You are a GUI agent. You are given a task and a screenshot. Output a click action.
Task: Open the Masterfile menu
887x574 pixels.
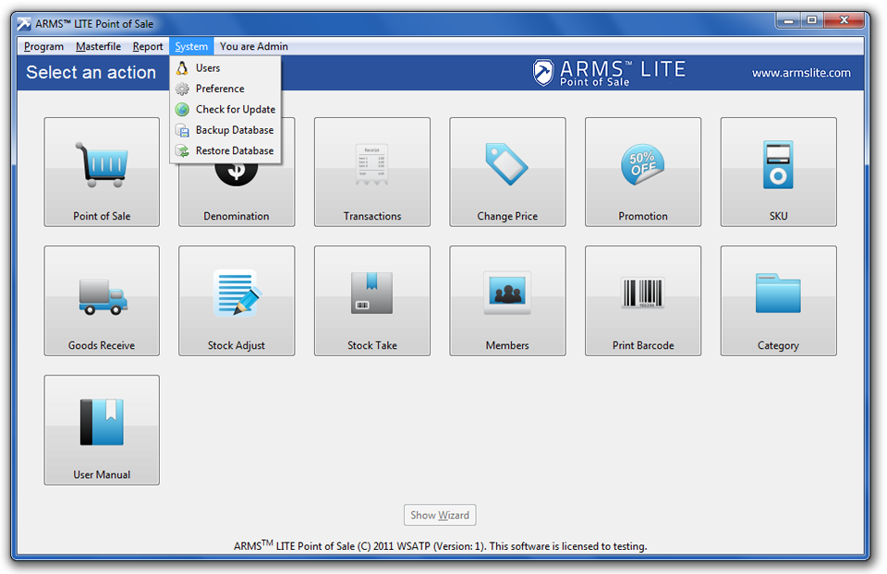click(99, 46)
